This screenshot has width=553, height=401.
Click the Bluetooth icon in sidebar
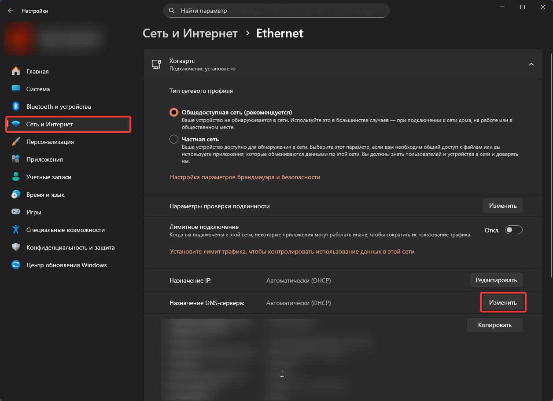[x=16, y=107]
